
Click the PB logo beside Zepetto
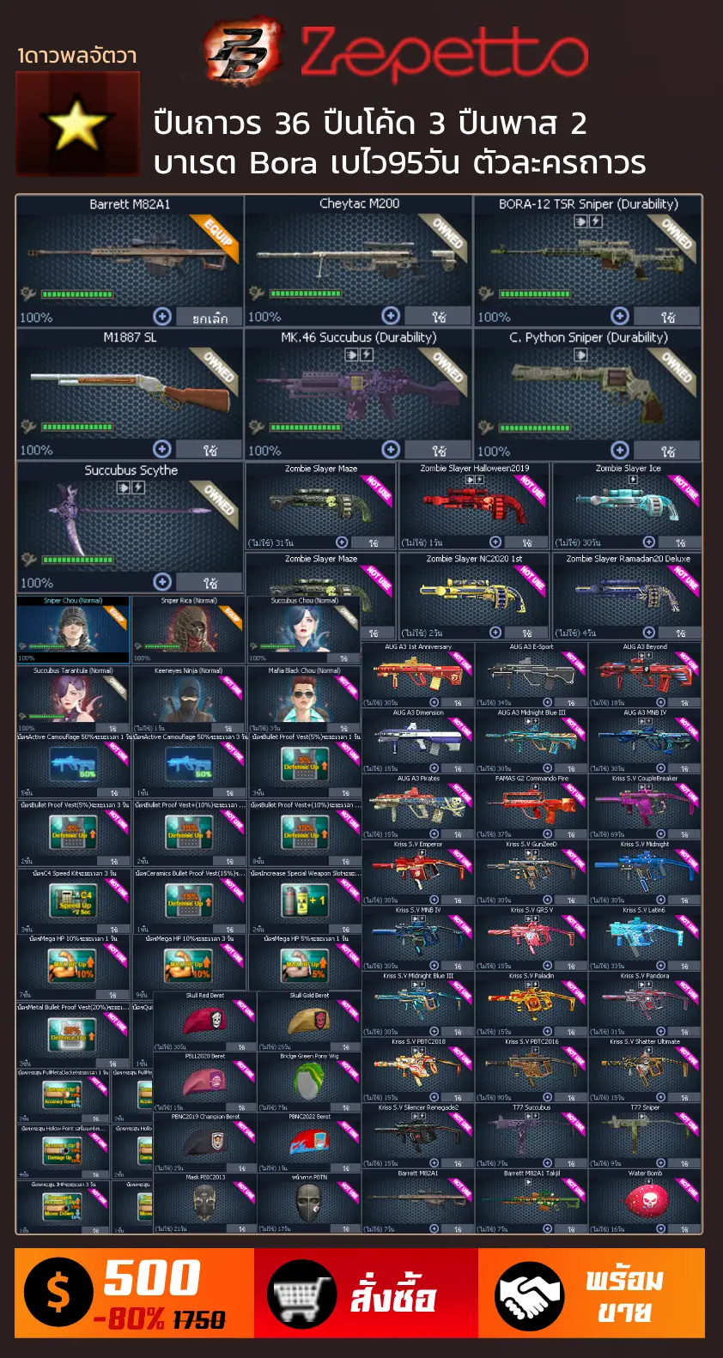pos(245,52)
